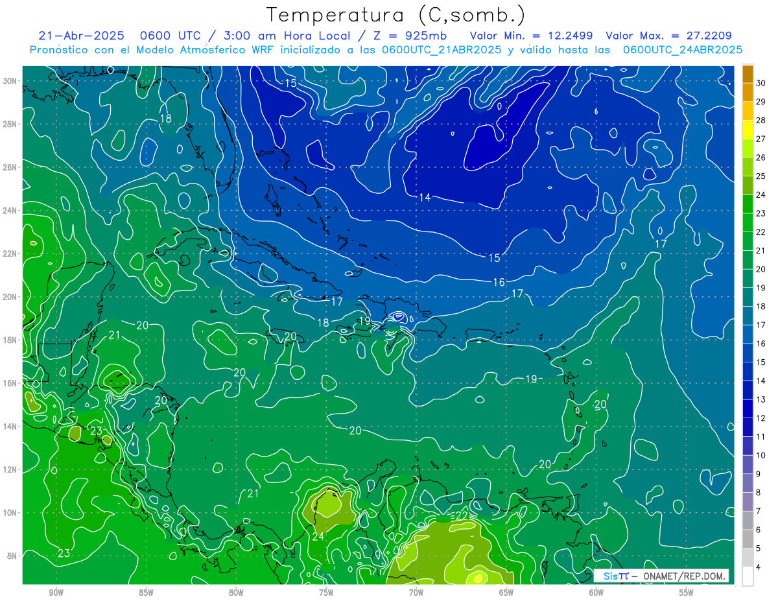Click initialization stamp '0600UTC_21ABR2025'
This screenshot has height=601, width=778.
coord(442,50)
